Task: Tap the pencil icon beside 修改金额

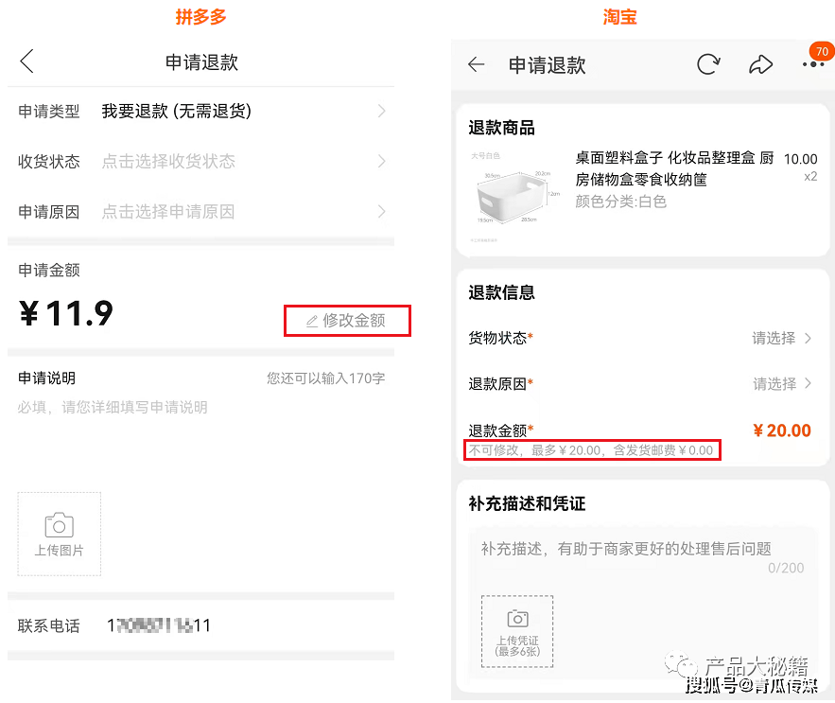Action: (312, 321)
